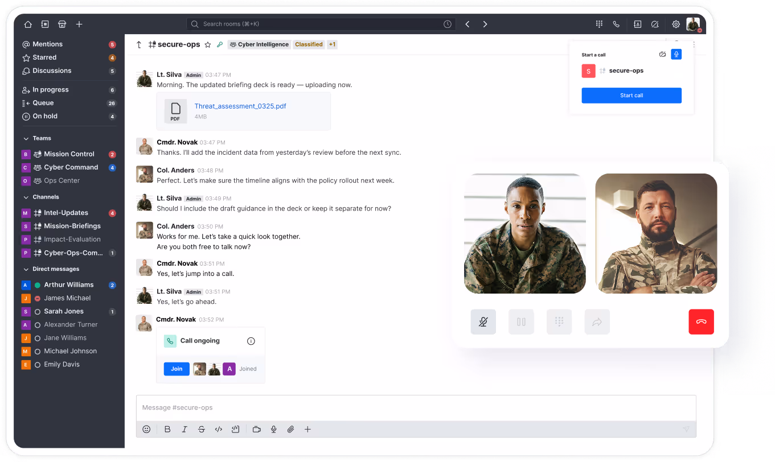
Task: Toggle hold with the pause button
Action: click(x=522, y=322)
